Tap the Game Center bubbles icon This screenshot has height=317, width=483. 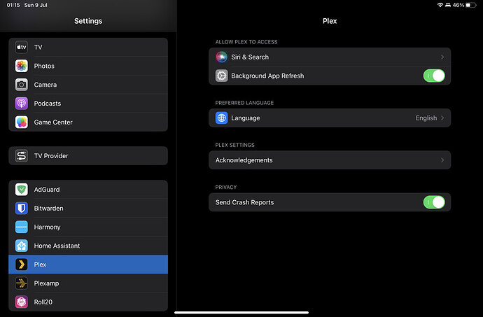point(22,122)
